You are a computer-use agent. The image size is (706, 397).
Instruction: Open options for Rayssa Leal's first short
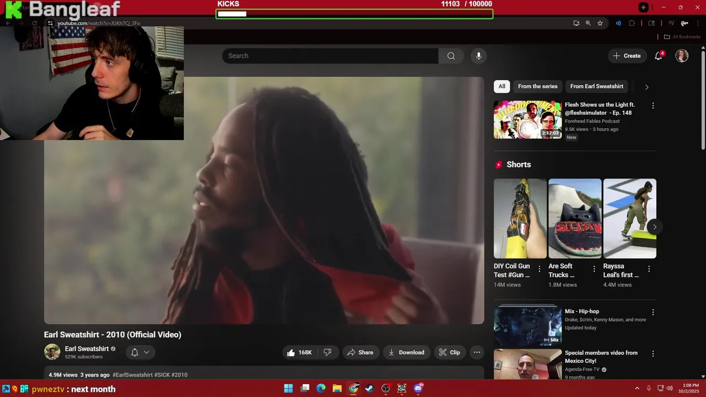pyautogui.click(x=649, y=269)
